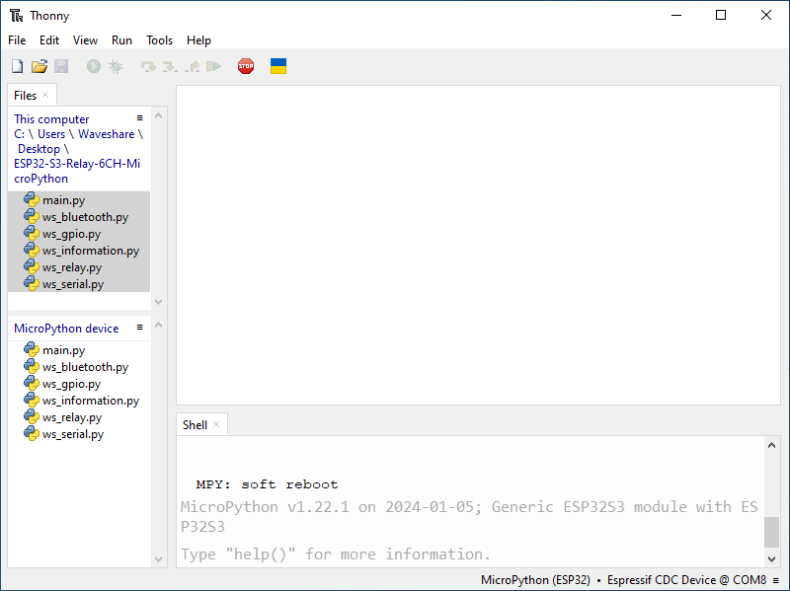790x591 pixels.
Task: Click the This computer header link
Action: (51, 119)
